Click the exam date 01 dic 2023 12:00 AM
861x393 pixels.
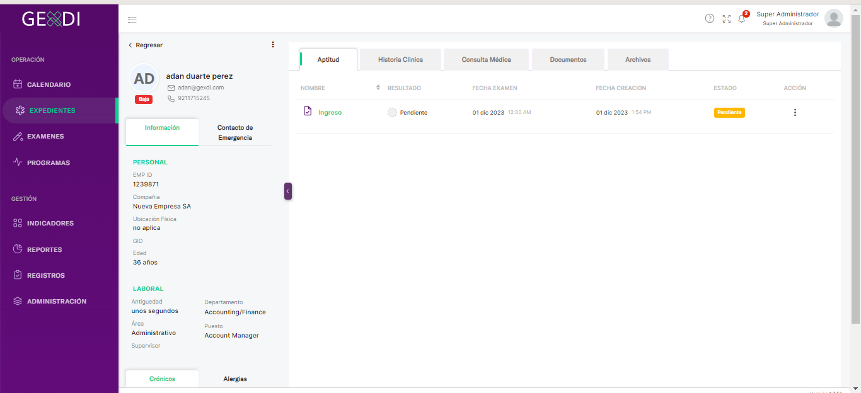point(502,113)
